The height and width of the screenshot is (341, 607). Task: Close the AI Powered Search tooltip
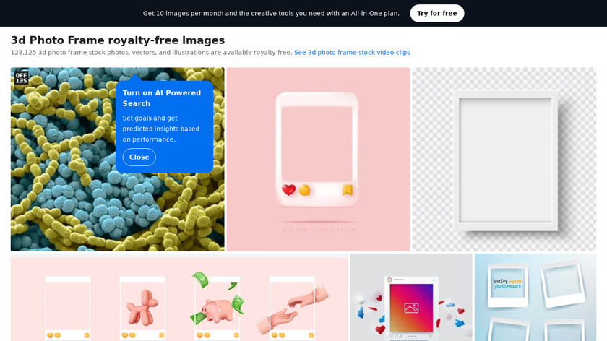[x=139, y=157]
